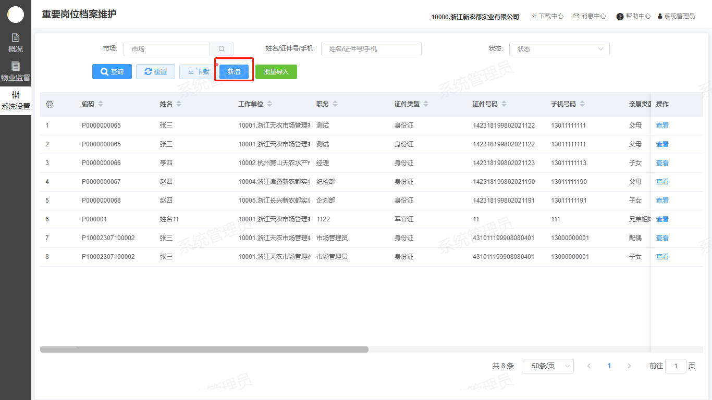The height and width of the screenshot is (400, 712).
Task: Open the 下载中心 download center
Action: pos(547,16)
